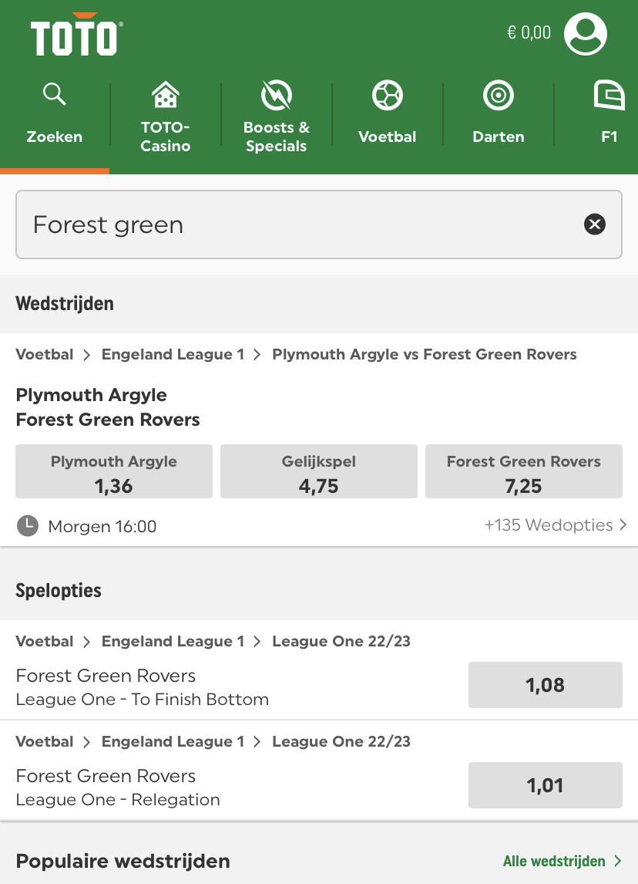638x884 pixels.
Task: Tap the TOTO logo
Action: point(76,36)
